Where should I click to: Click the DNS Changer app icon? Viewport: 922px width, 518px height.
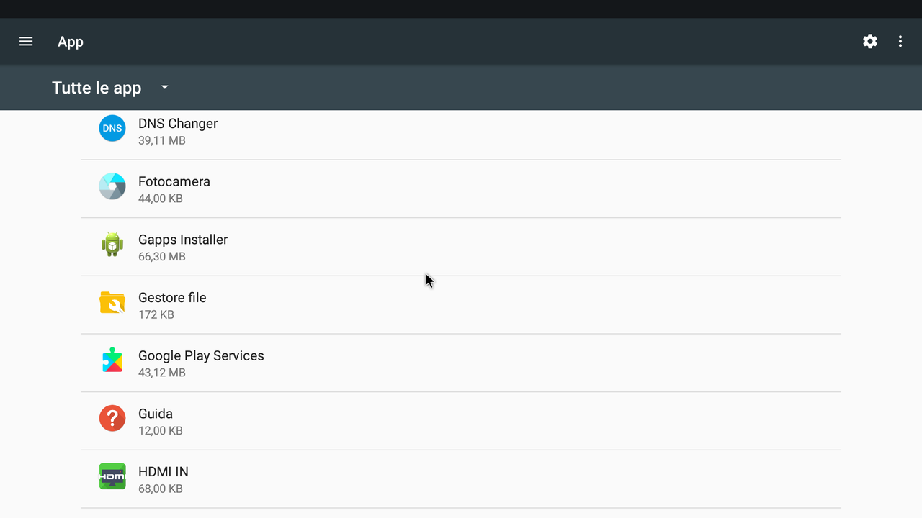[112, 128]
